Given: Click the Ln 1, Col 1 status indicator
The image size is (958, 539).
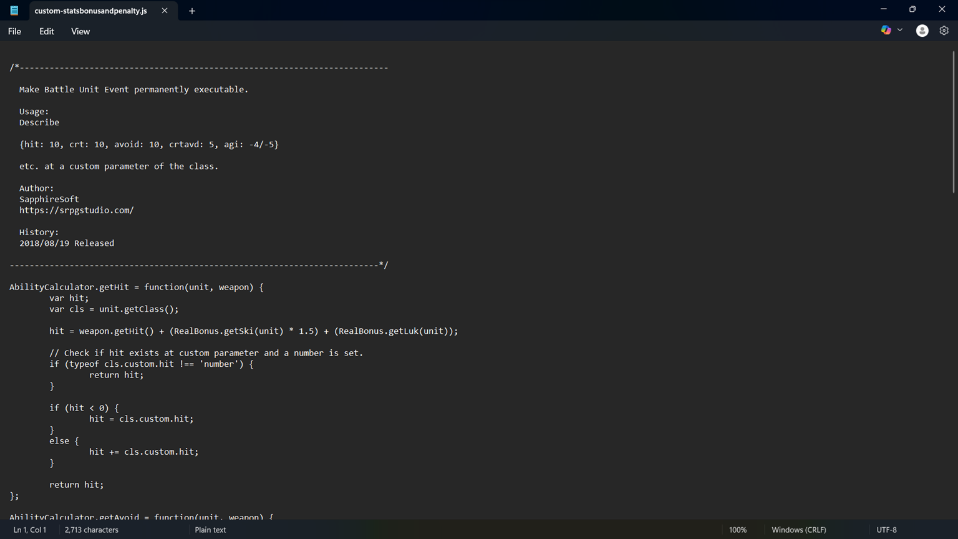Looking at the screenshot, I should coord(30,530).
